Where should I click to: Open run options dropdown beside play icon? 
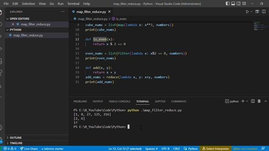(x=251, y=12)
